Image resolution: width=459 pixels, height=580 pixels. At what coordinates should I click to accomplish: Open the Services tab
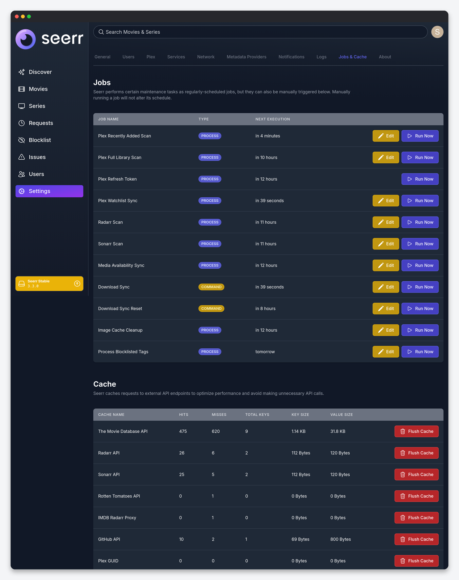click(x=176, y=57)
